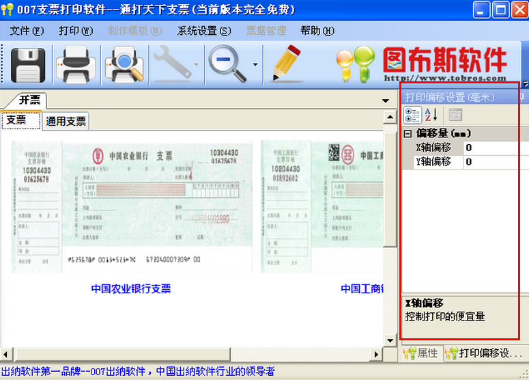Minimize the 007支票打印软件 window

(481, 10)
